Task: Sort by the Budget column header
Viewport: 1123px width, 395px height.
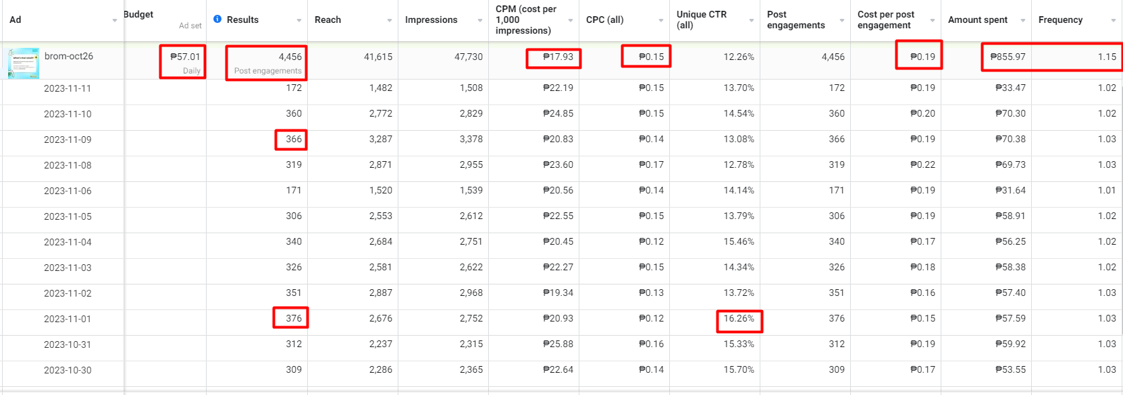Action: [x=139, y=14]
